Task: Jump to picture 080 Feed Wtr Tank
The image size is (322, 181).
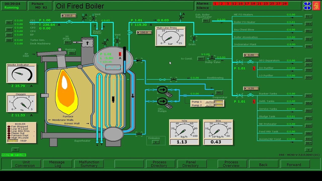Action: tap(308, 133)
